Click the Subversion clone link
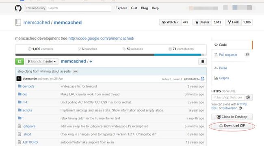This screenshot has height=146, width=264. [x=229, y=108]
